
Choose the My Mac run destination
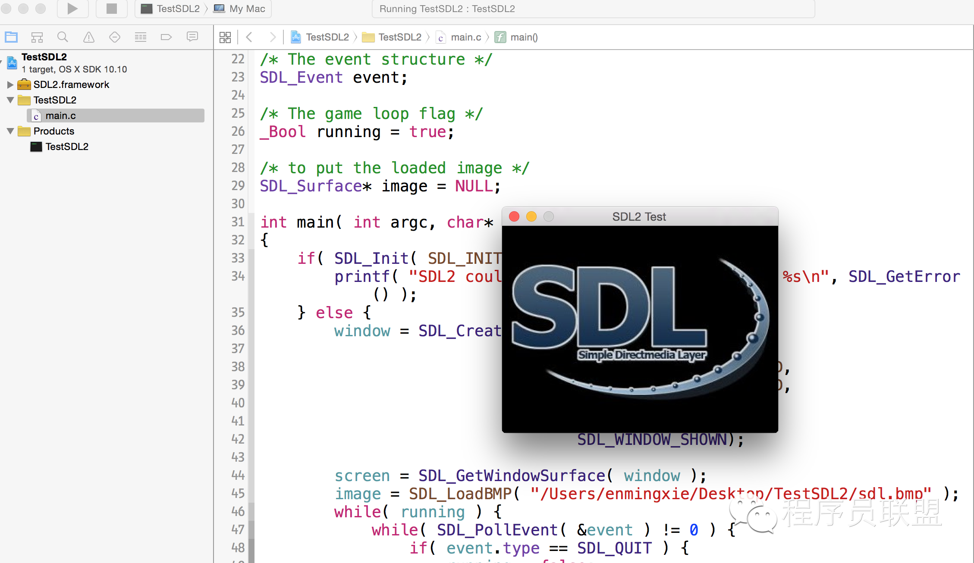point(240,9)
